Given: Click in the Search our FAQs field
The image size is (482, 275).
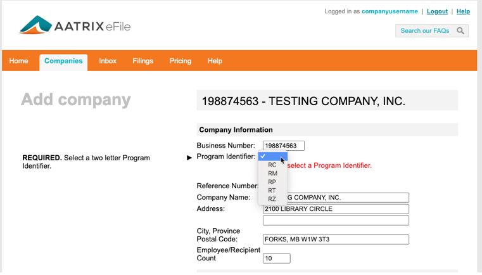Looking at the screenshot, I should click(x=424, y=30).
